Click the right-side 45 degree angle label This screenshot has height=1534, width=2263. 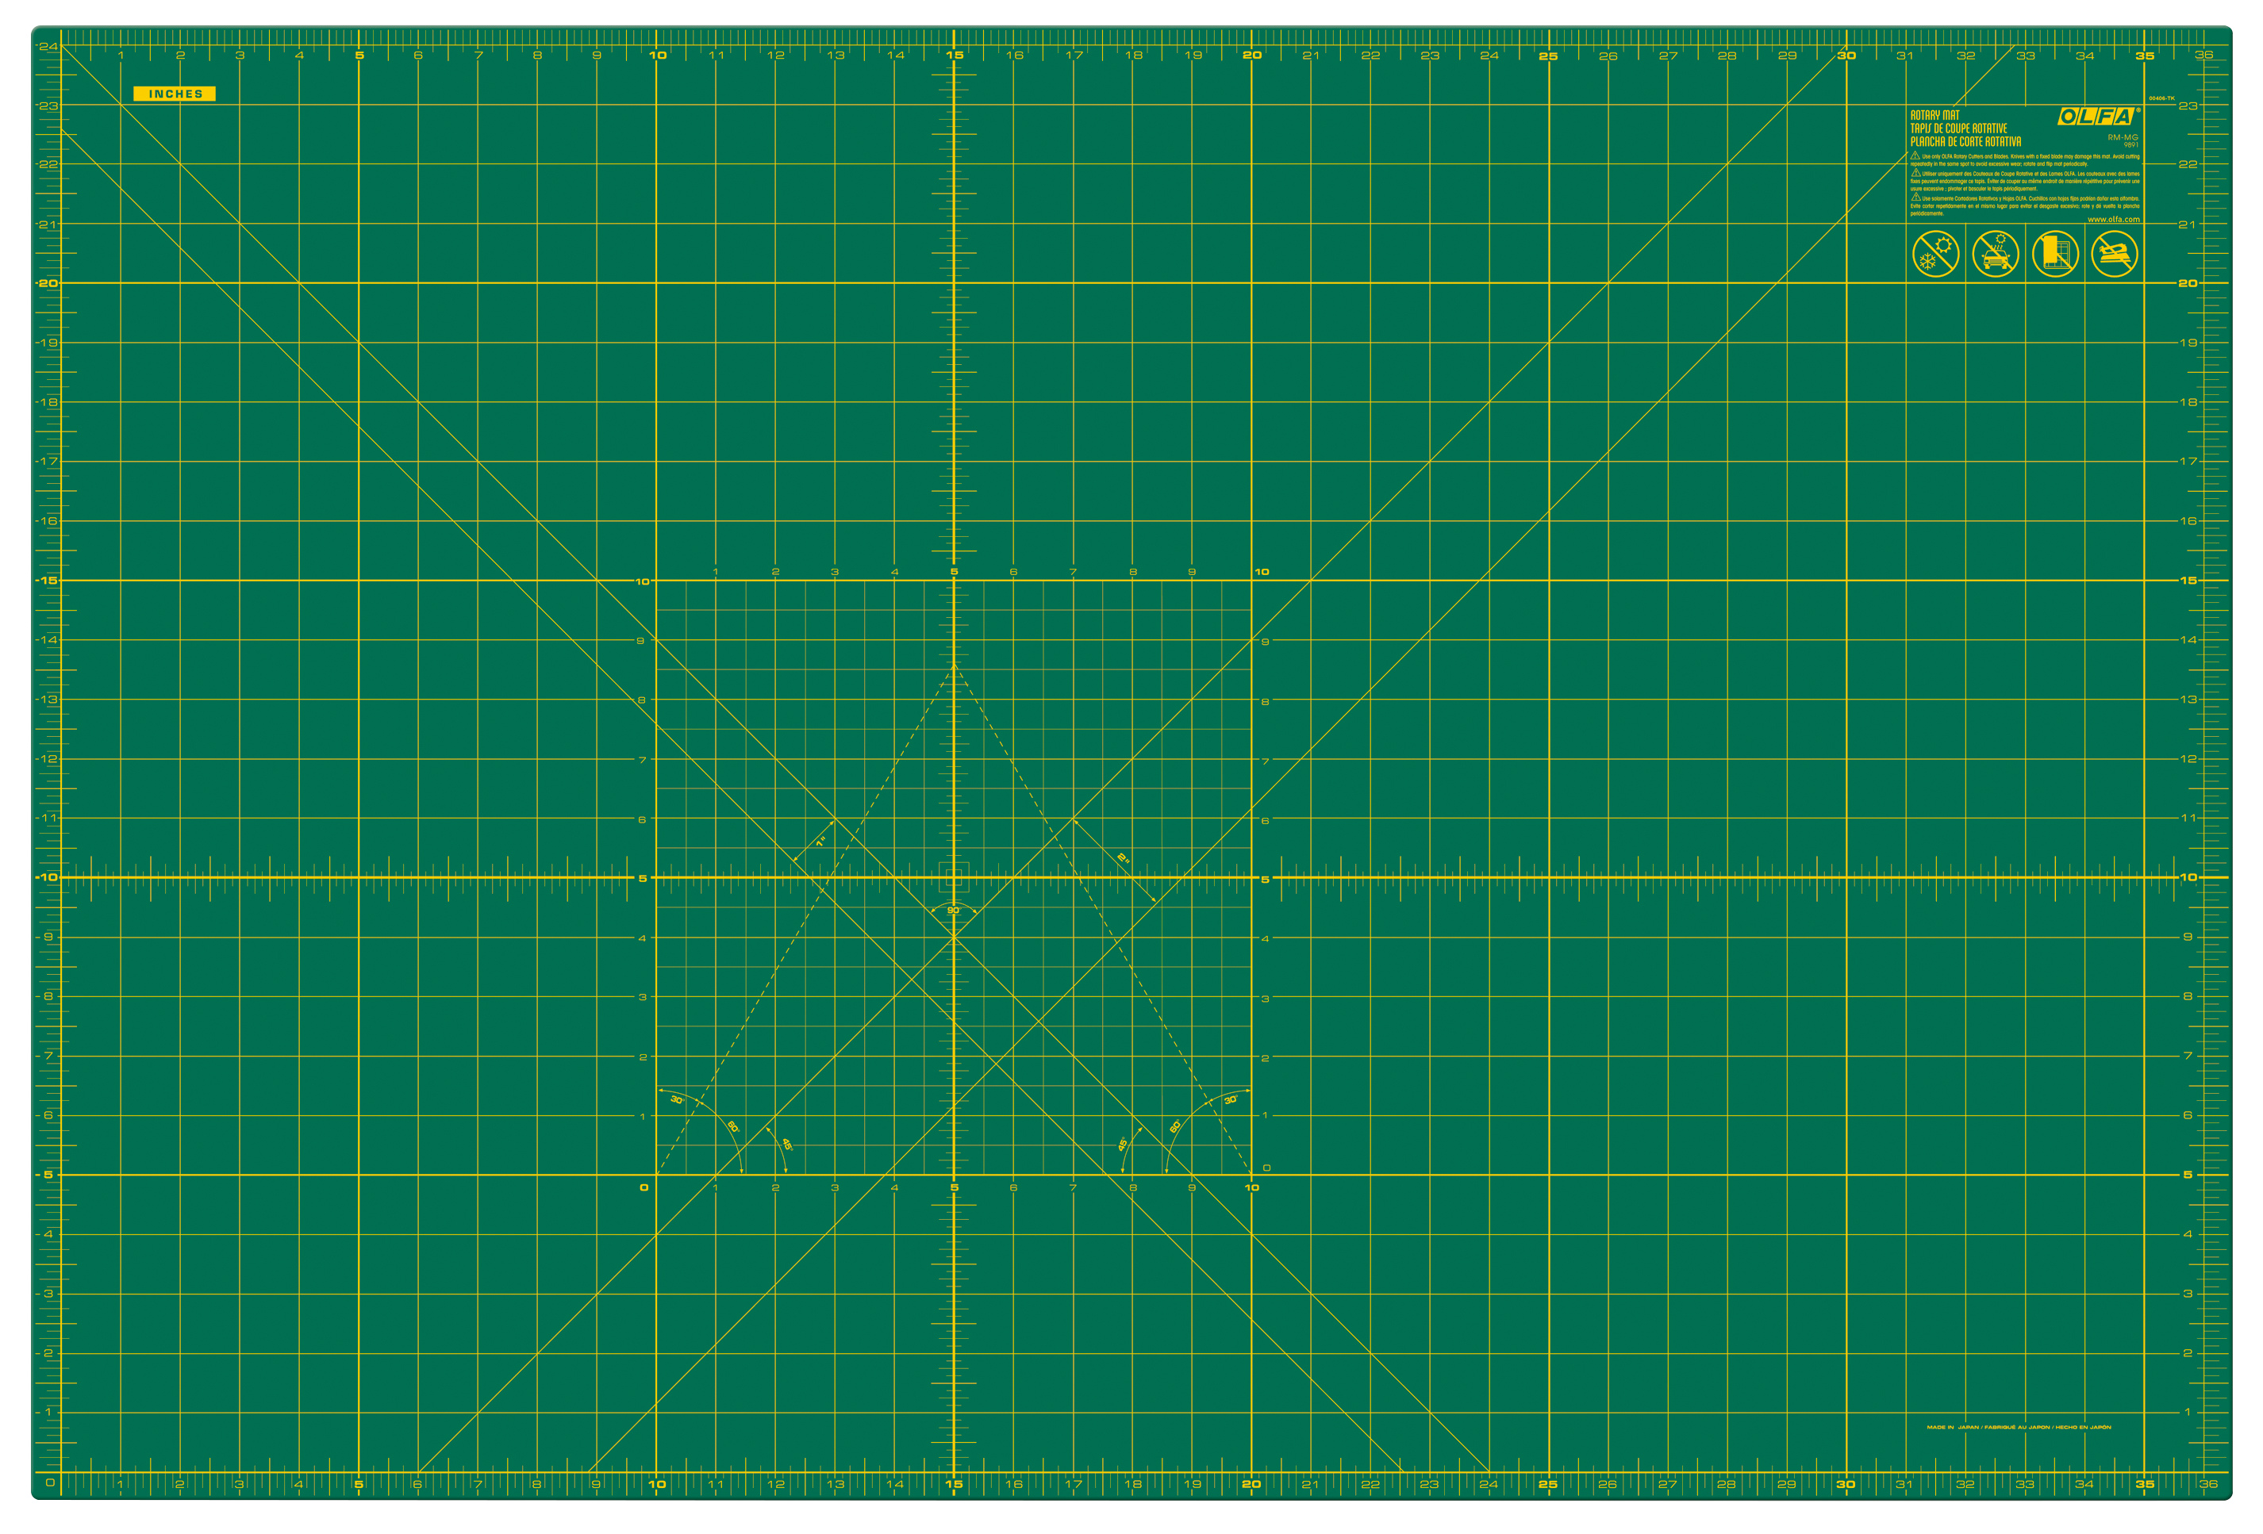pos(1123,1145)
